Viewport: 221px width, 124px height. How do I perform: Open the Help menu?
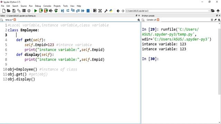tap(79, 6)
